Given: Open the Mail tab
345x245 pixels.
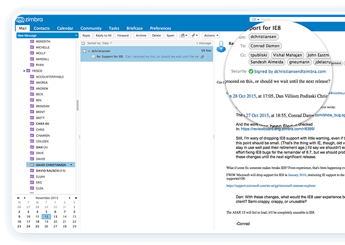Looking at the screenshot, I should (23, 28).
